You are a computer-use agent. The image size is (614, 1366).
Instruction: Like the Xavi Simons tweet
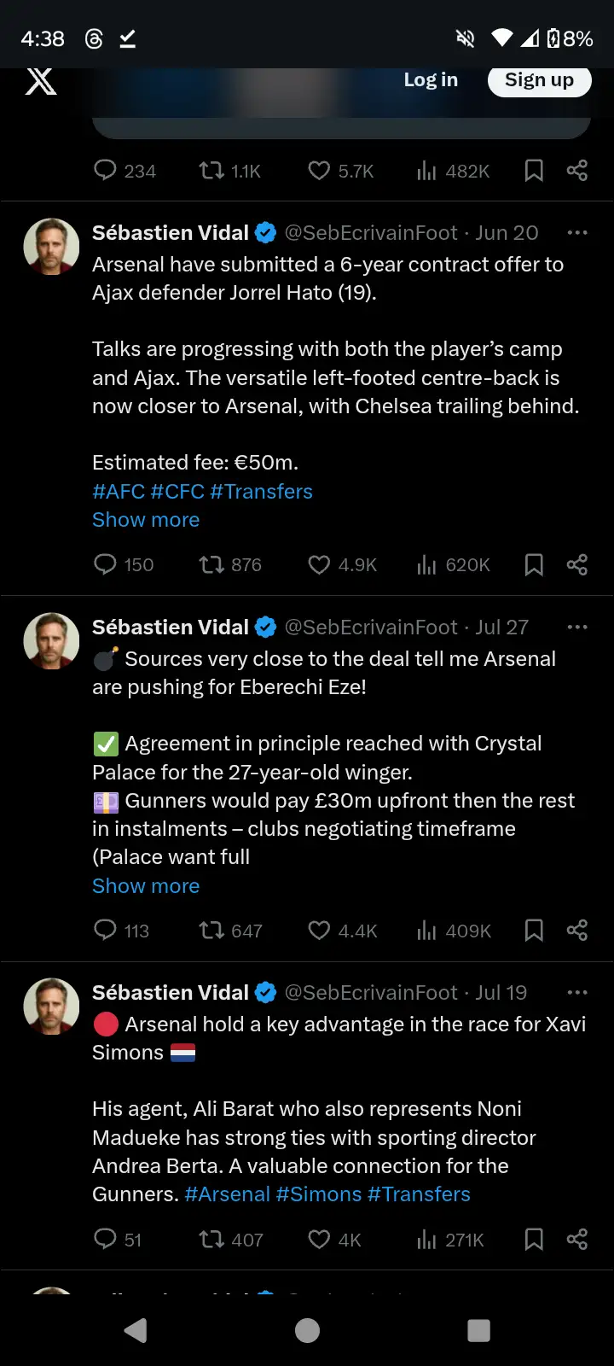[x=319, y=1240]
